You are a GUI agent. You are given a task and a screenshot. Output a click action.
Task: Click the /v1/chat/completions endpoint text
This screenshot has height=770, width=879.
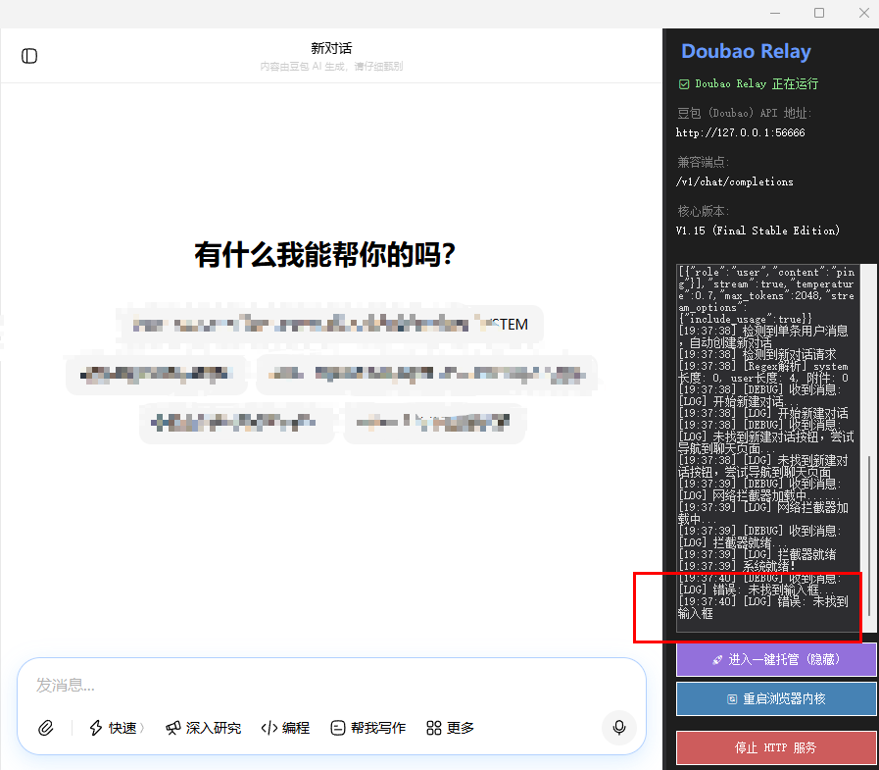click(x=734, y=181)
